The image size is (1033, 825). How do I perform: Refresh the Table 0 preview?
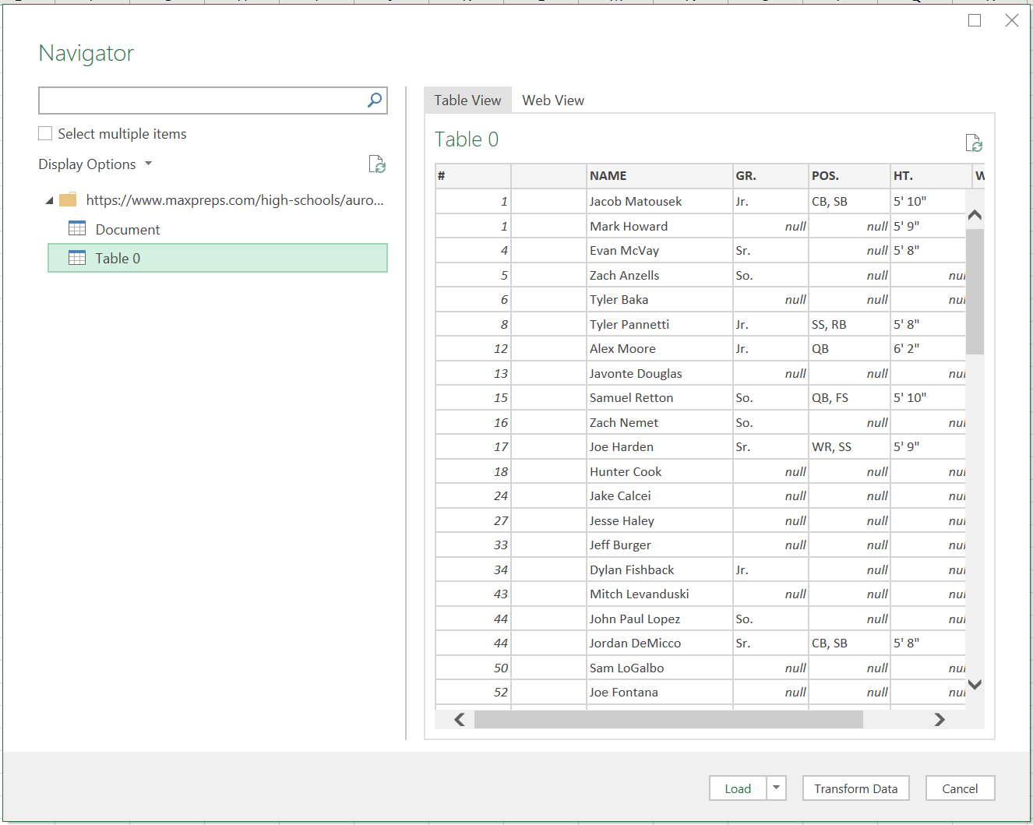coord(973,143)
